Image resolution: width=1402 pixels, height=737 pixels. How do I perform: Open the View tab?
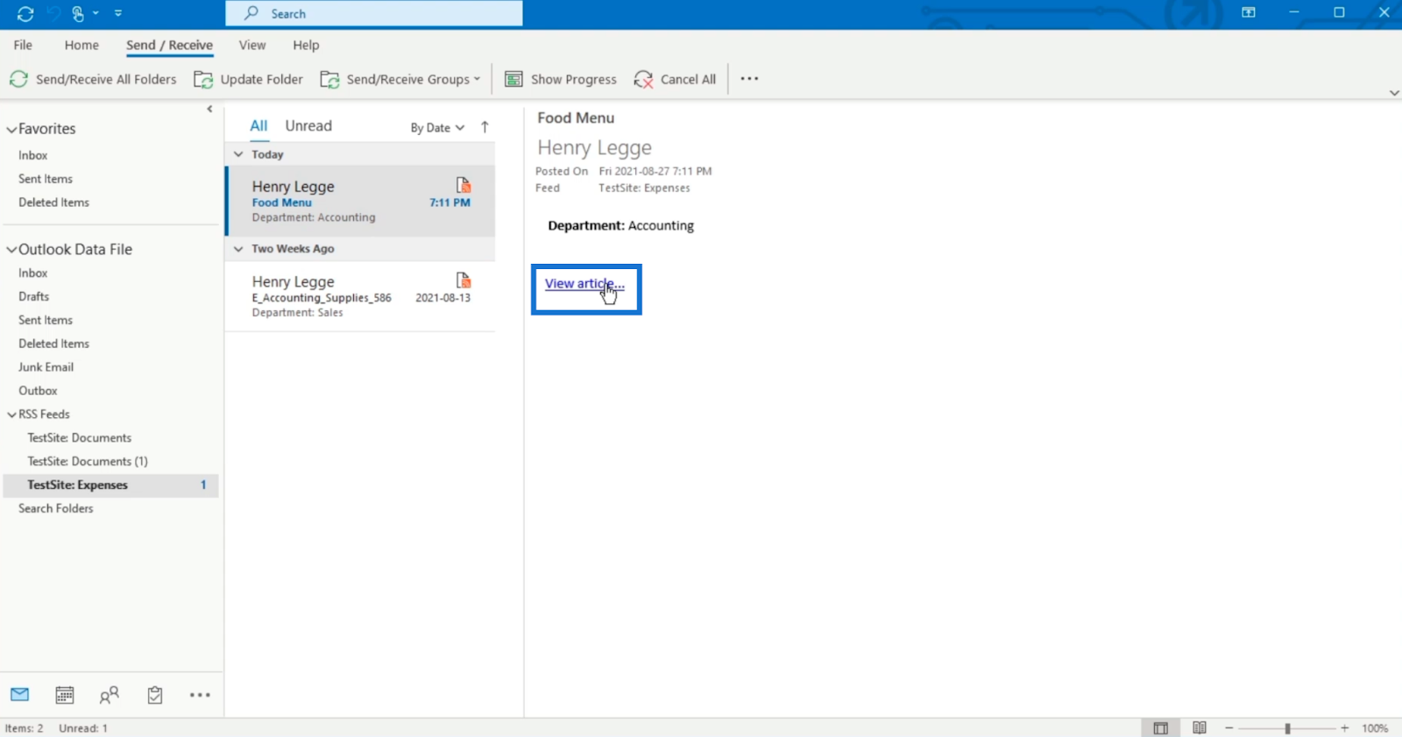click(x=252, y=45)
